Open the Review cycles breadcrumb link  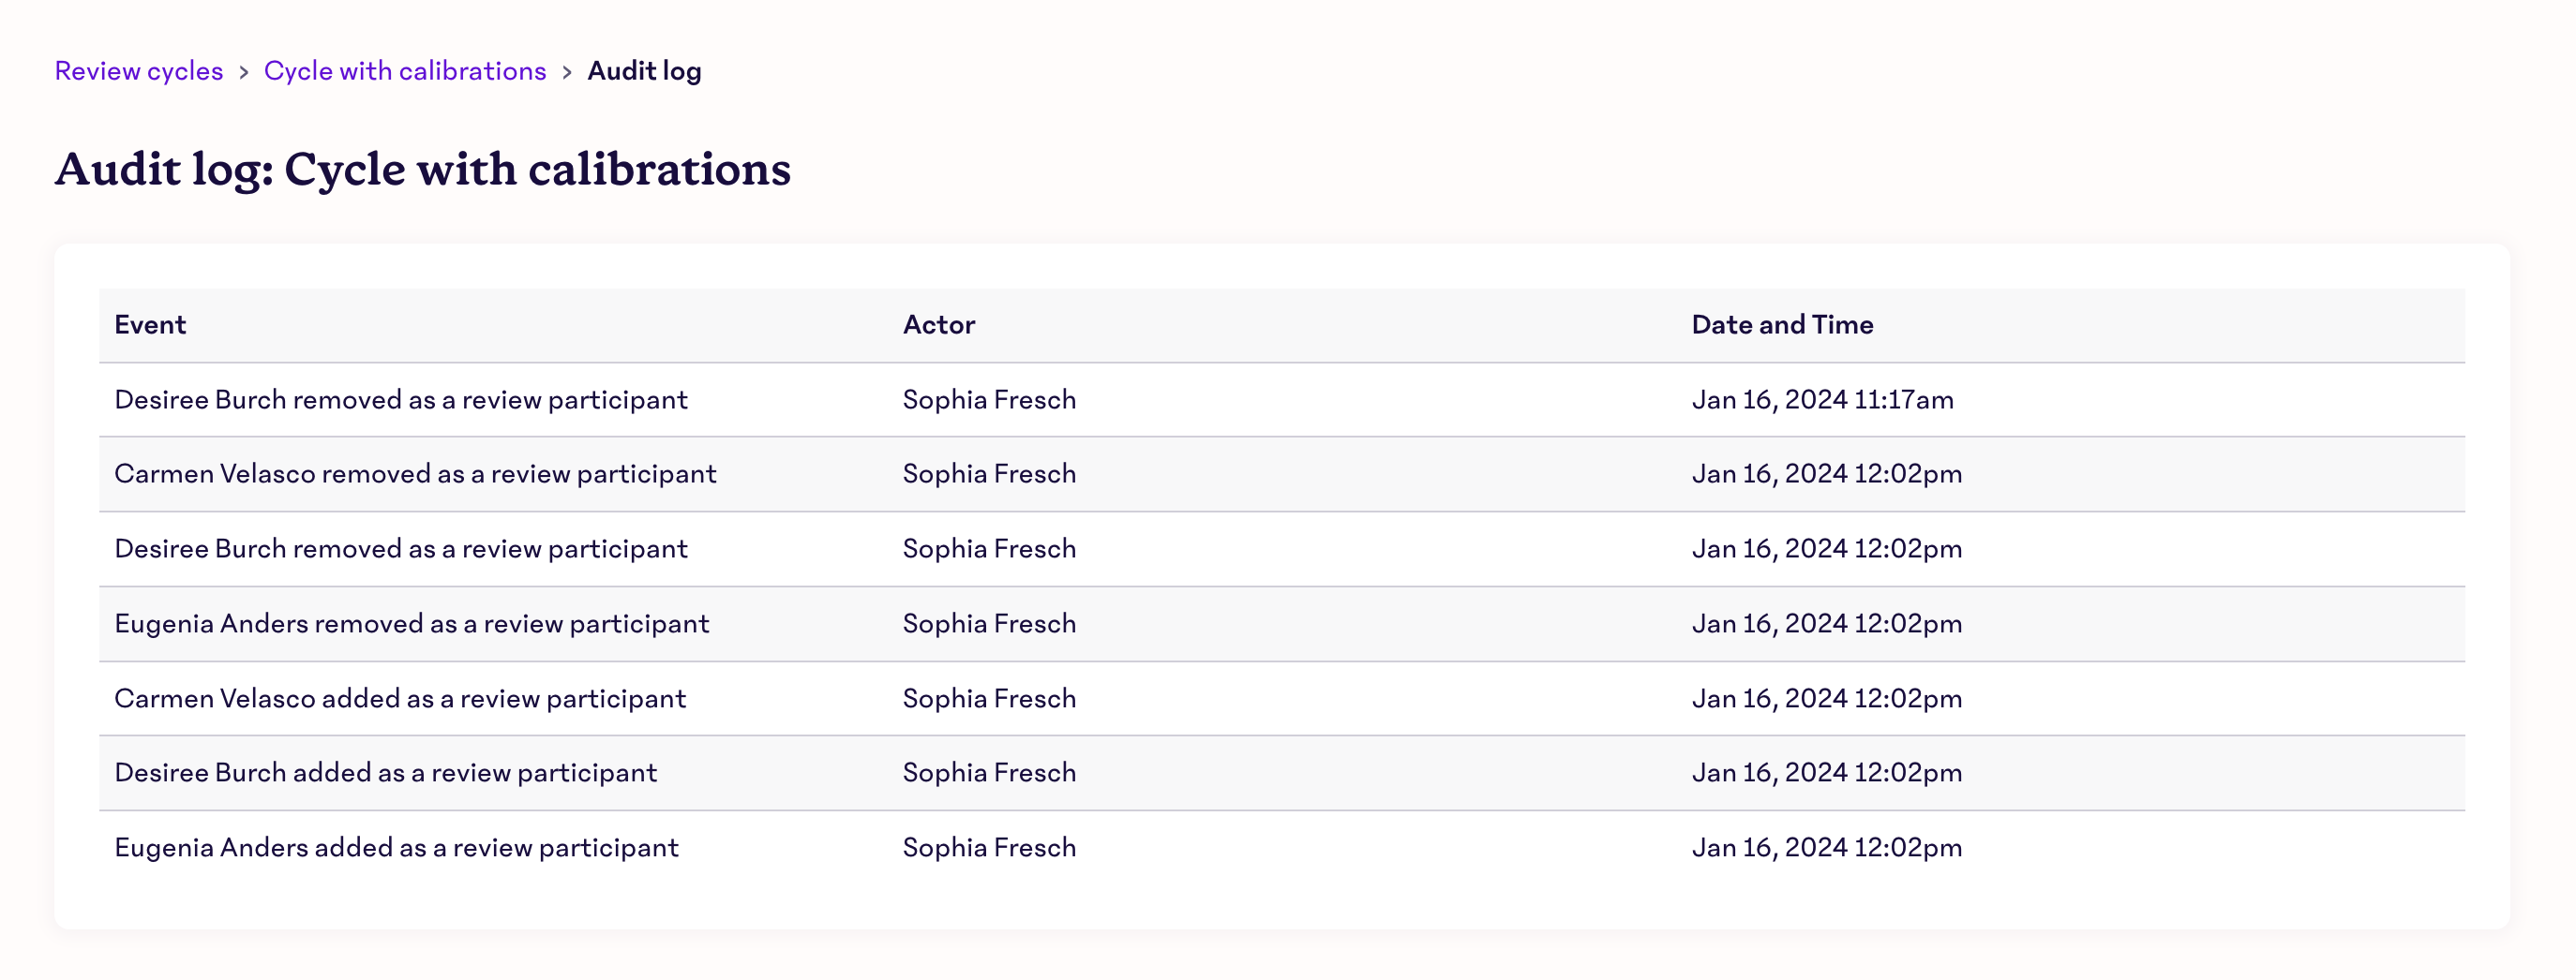[x=139, y=71]
